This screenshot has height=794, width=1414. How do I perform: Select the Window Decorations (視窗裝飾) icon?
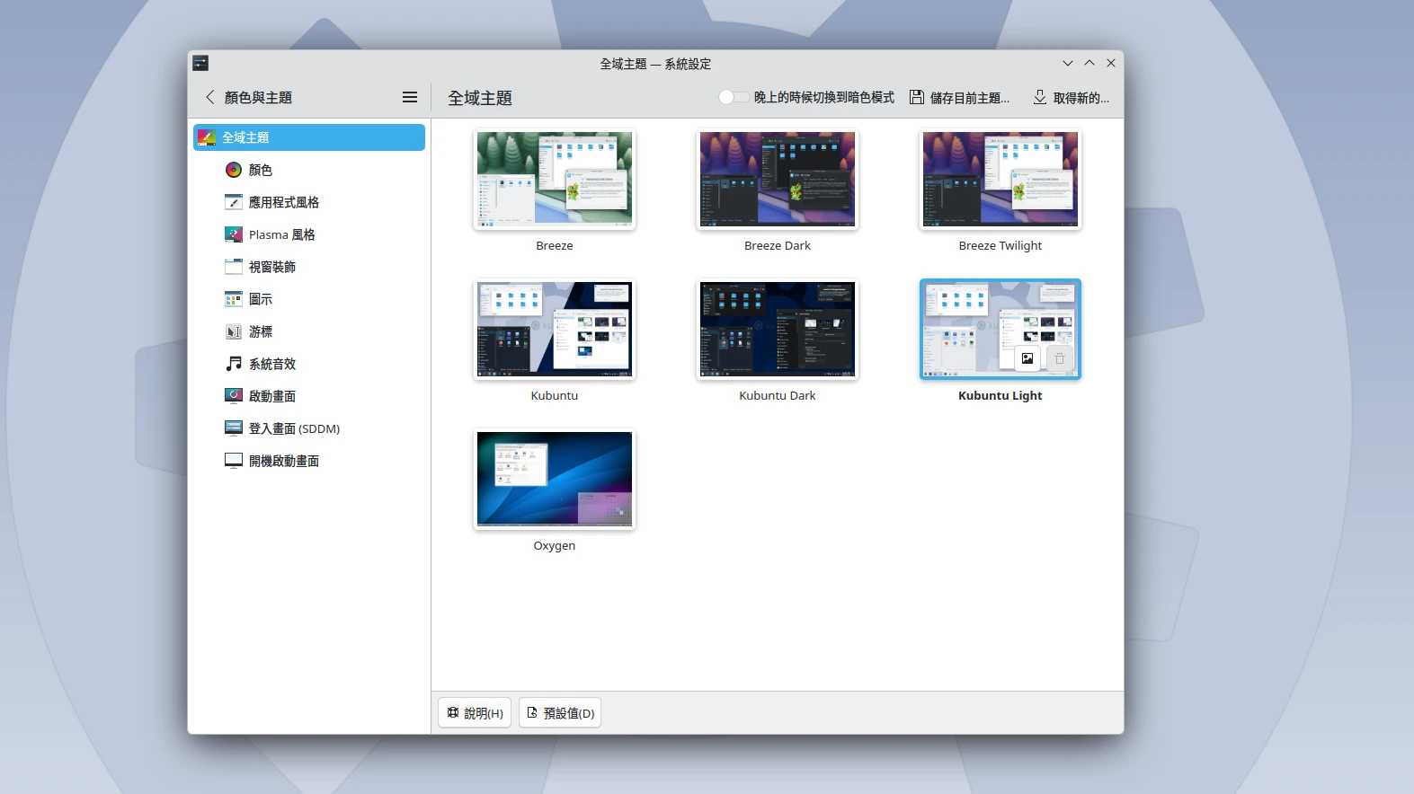coord(234,267)
